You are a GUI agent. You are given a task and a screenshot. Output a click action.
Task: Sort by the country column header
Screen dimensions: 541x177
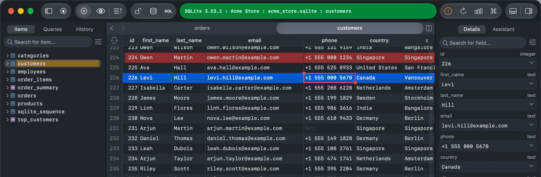tap(379, 40)
